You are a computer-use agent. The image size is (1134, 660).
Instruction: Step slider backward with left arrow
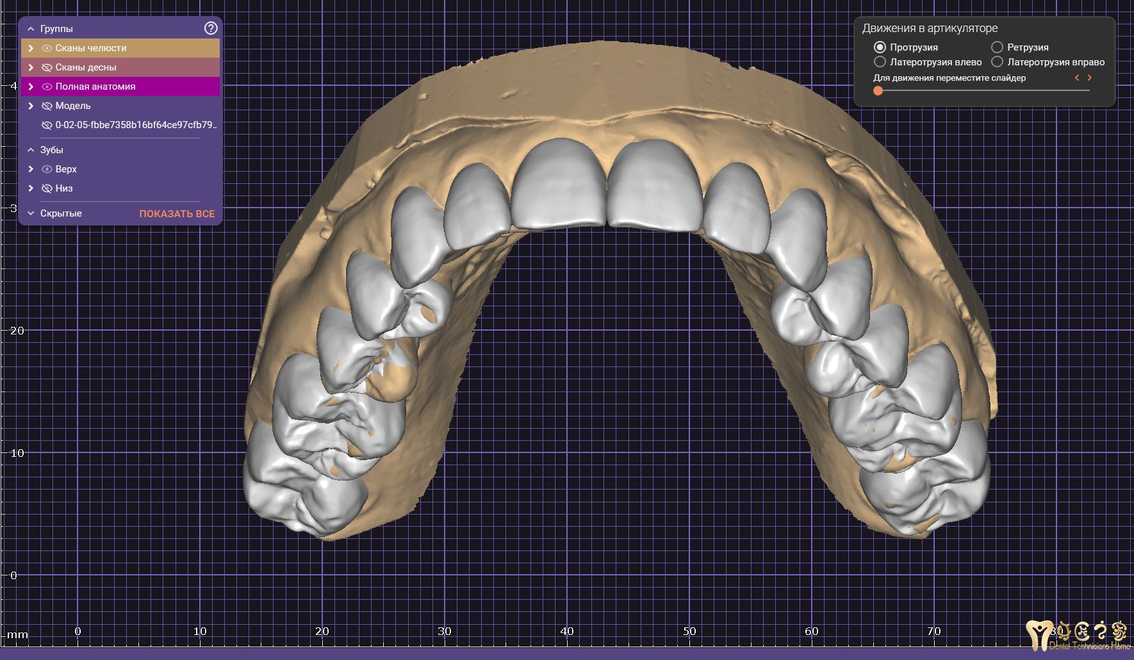[x=1077, y=78]
